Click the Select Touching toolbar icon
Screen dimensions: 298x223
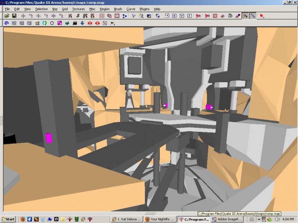(x=78, y=16)
